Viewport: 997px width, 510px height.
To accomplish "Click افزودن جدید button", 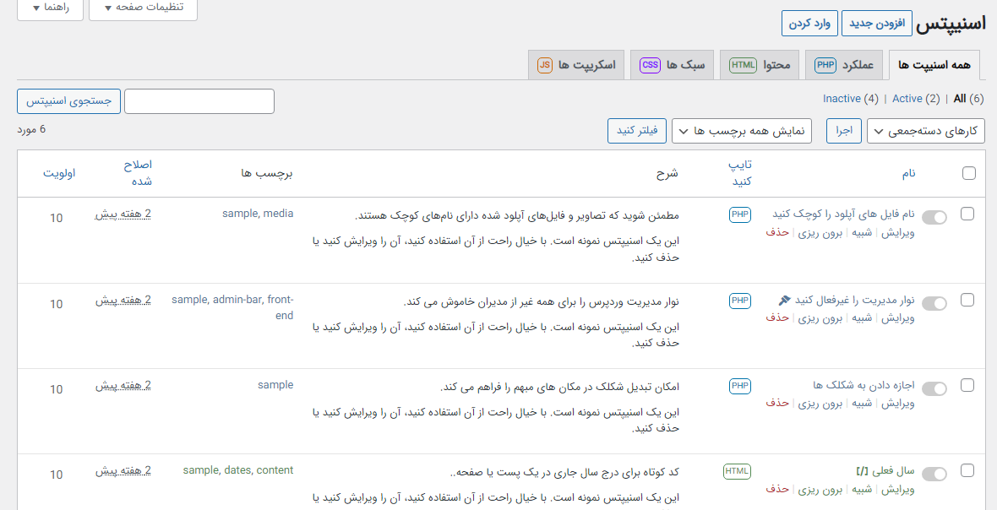I will [x=877, y=24].
